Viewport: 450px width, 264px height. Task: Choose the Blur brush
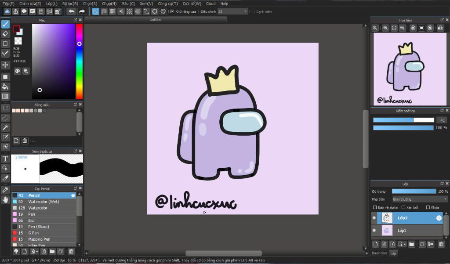44,221
